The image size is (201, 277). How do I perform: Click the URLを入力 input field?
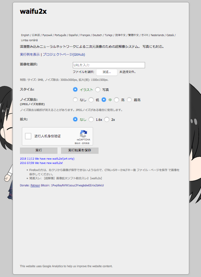[x=109, y=65]
